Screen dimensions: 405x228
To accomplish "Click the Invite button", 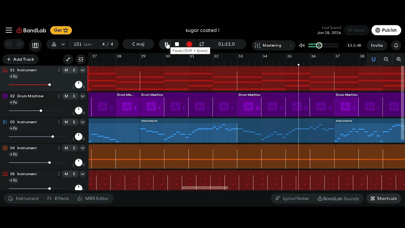I will [377, 45].
